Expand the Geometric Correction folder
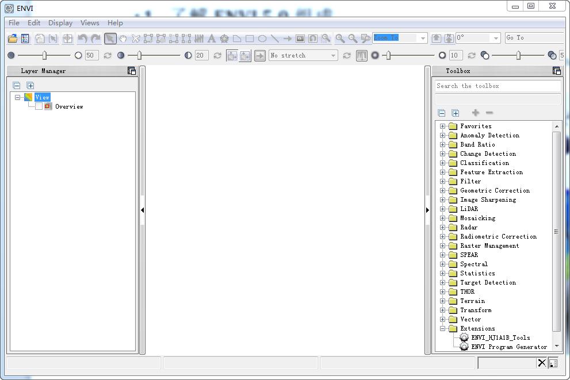 pos(442,191)
